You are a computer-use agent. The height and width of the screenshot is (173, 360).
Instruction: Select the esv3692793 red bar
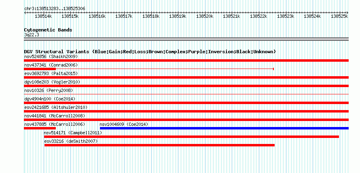[x=186, y=77]
